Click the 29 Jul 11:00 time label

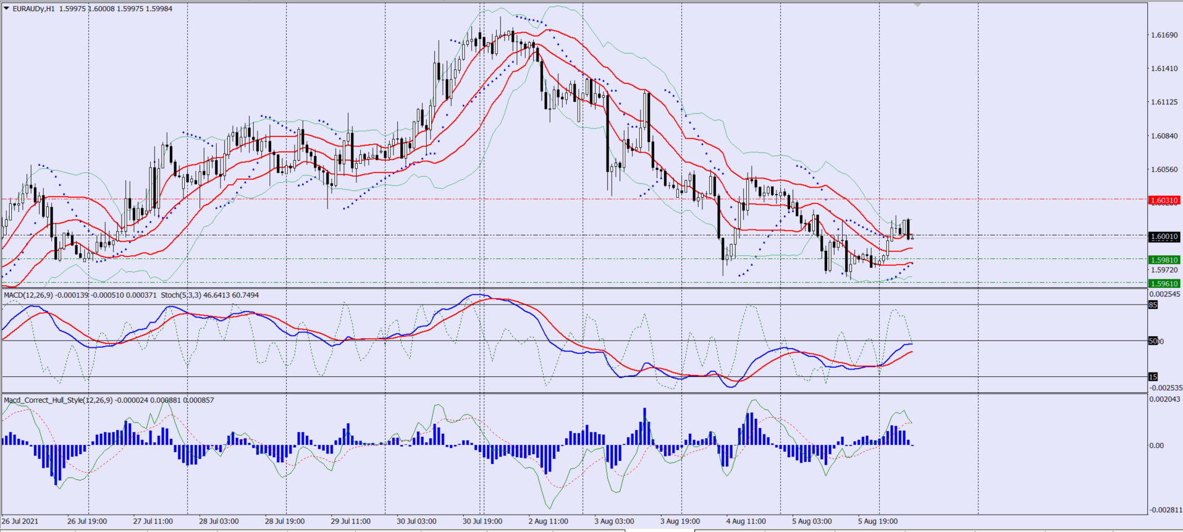coord(351,521)
